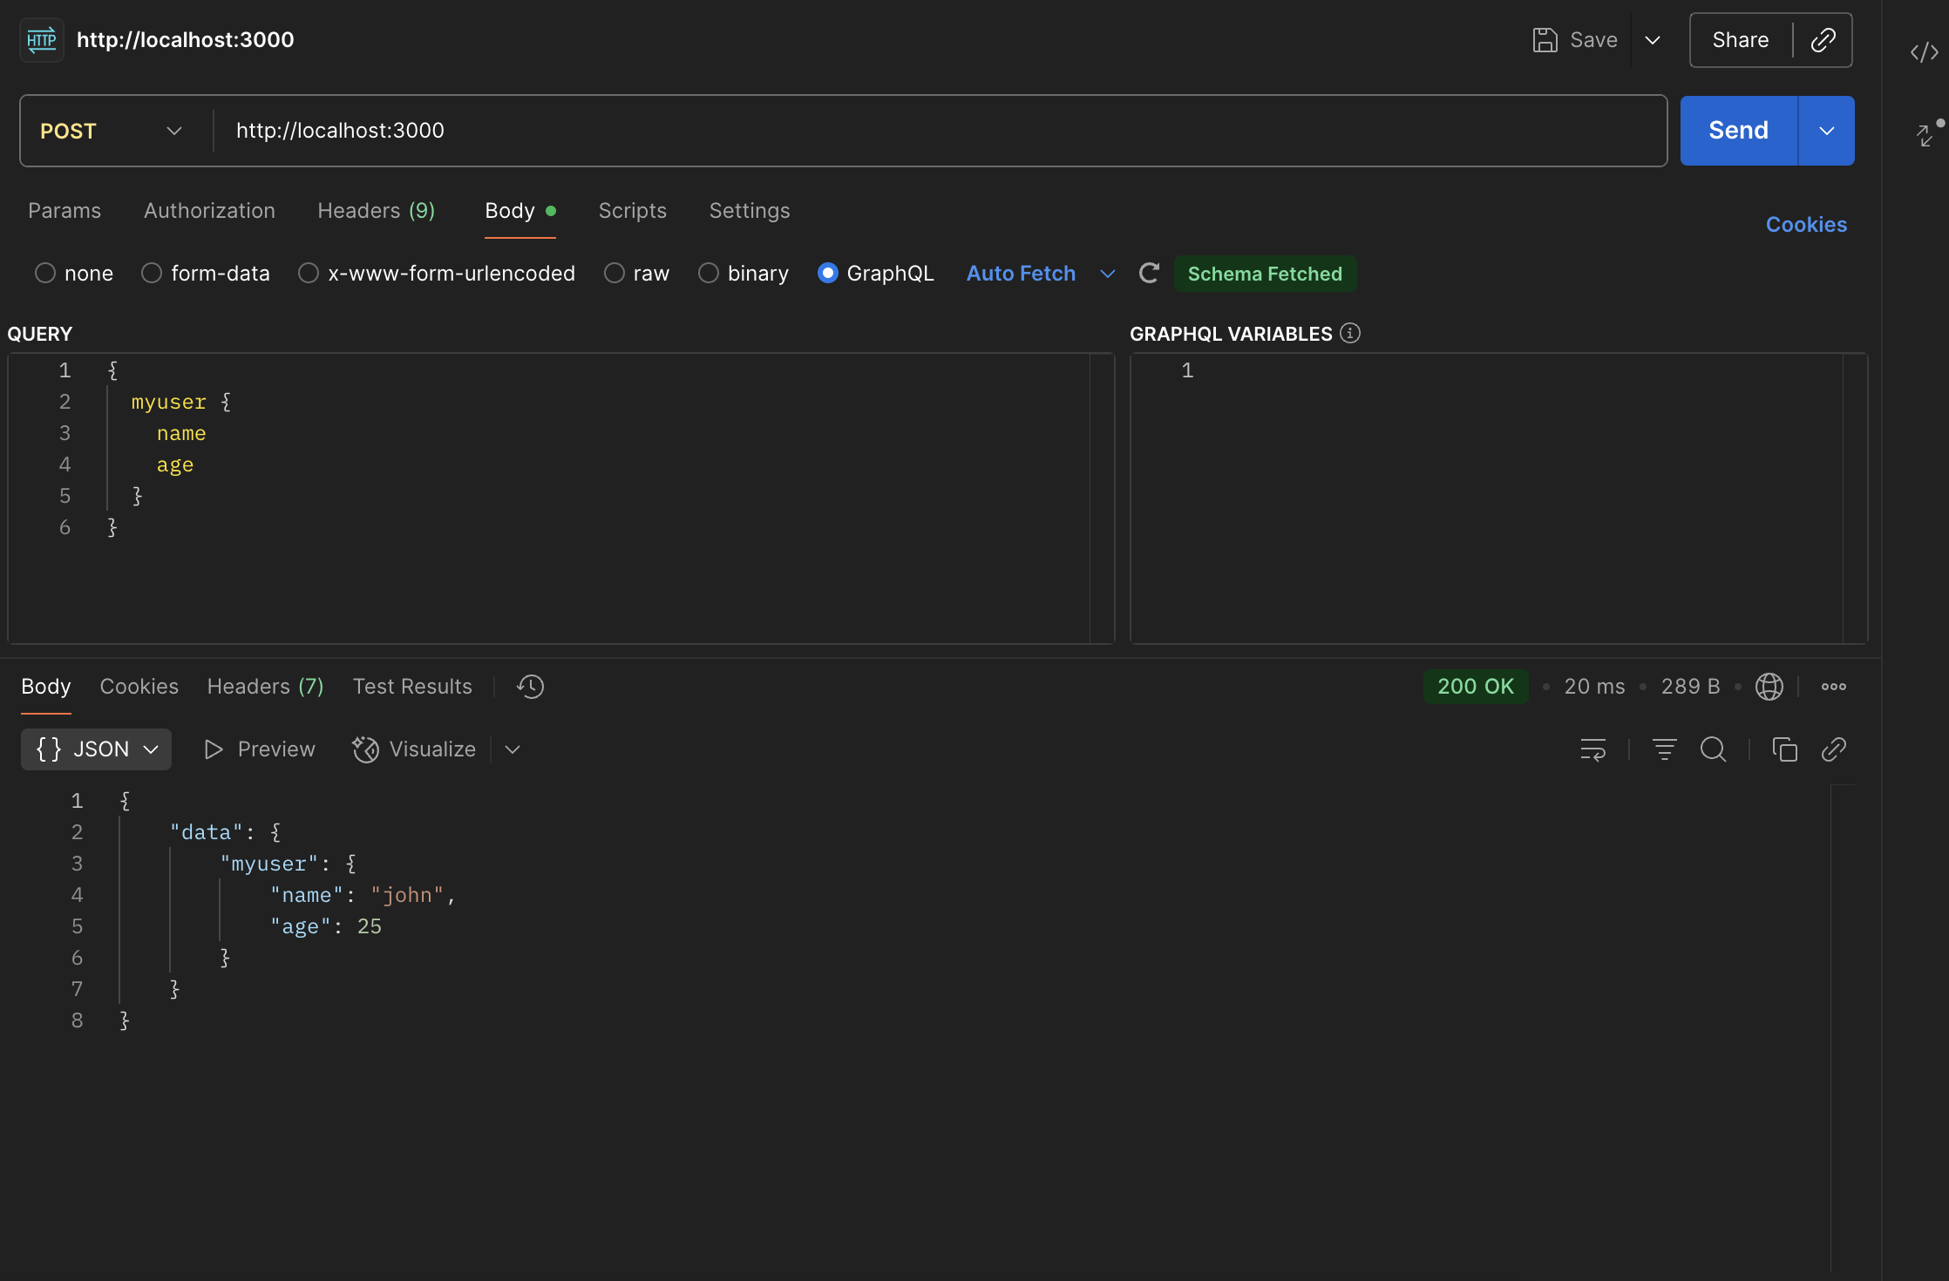Click the filter response icon
The height and width of the screenshot is (1281, 1949).
[1664, 749]
